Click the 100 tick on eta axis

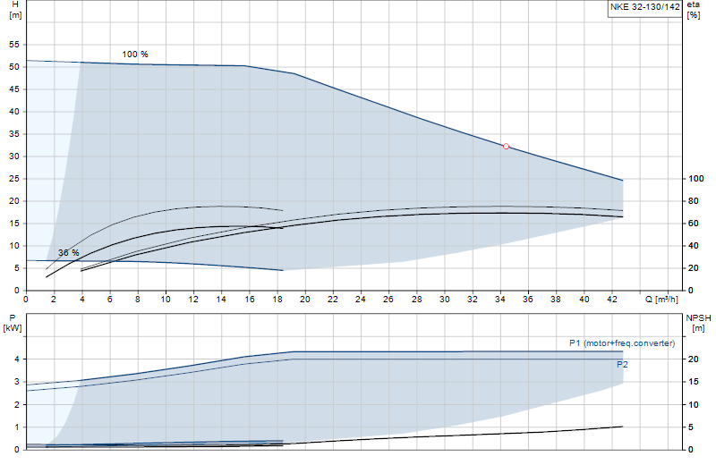click(696, 179)
